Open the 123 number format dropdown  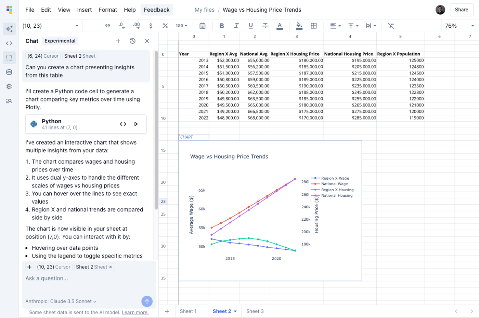coord(181,26)
